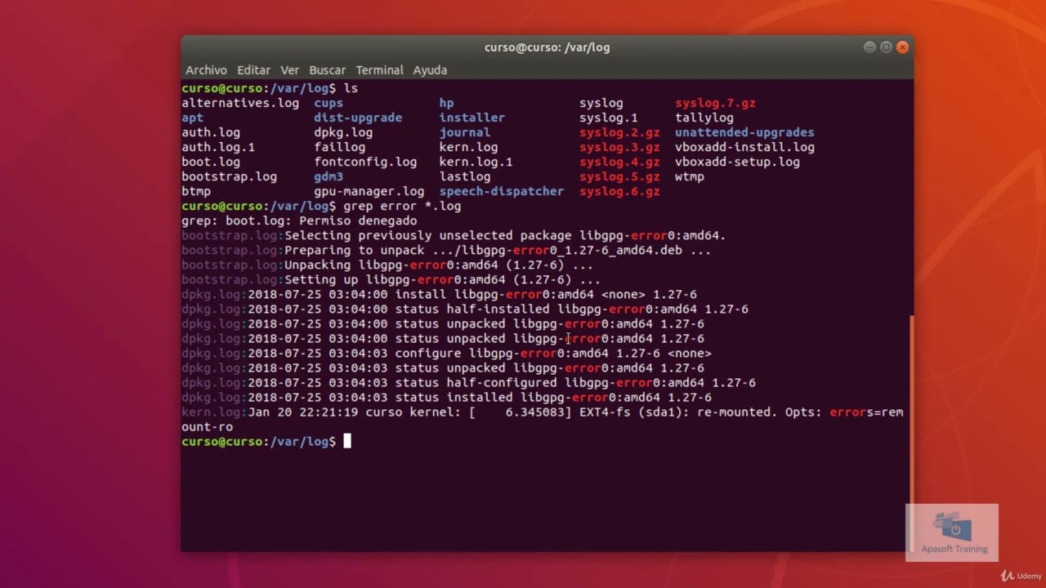
Task: Open the Editar menu
Action: click(x=253, y=70)
